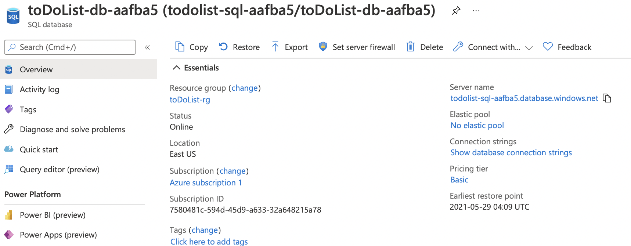631x246 pixels.
Task: Copy server name to clipboard
Action: click(607, 98)
